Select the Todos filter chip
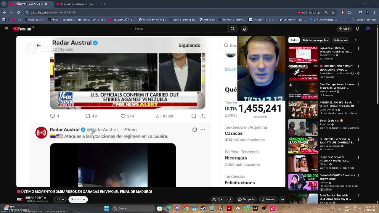The height and width of the screenshot is (213, 379). coord(294,40)
